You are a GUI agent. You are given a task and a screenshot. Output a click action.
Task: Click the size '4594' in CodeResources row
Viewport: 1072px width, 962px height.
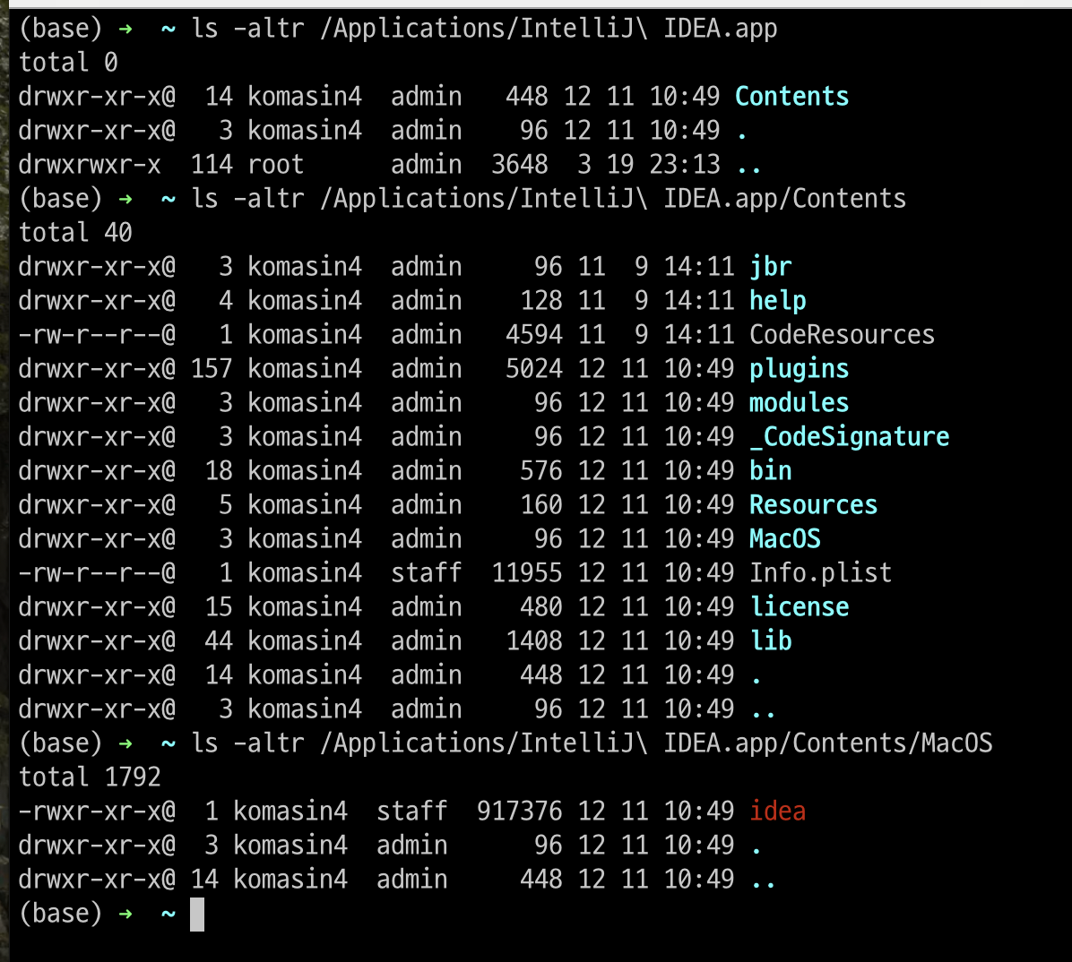(534, 335)
